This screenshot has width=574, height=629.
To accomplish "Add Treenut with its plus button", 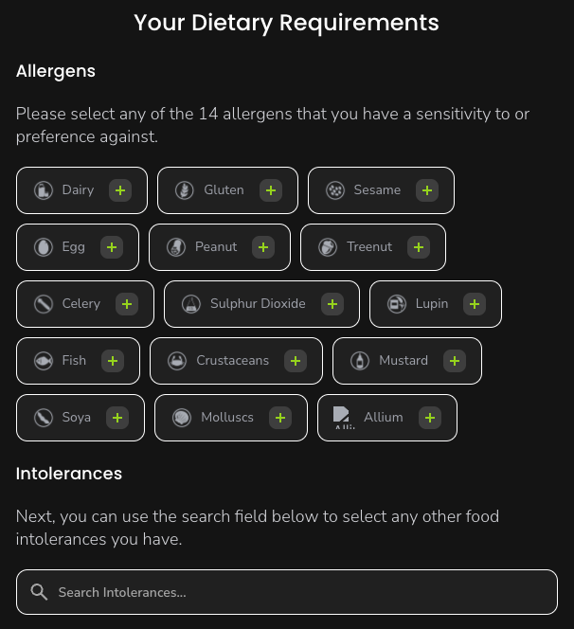I will [419, 247].
